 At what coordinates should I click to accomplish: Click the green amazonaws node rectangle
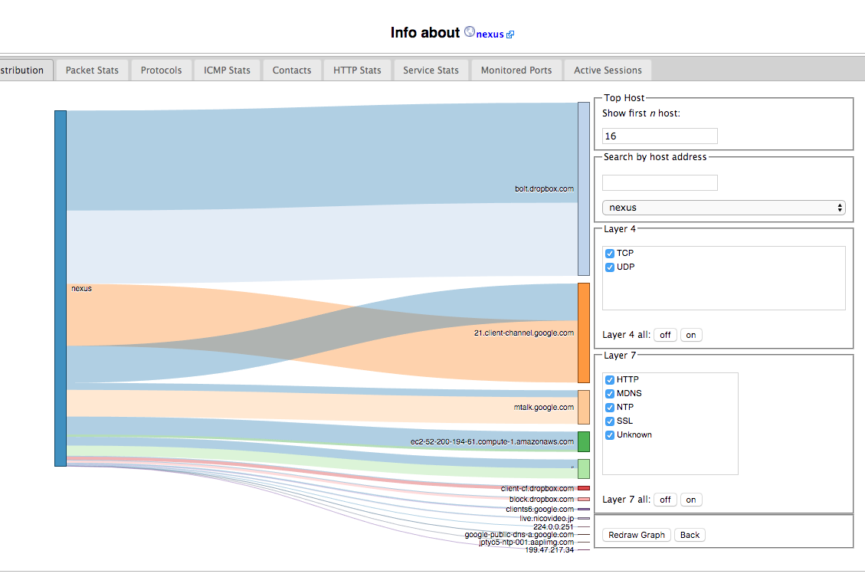[x=583, y=441]
